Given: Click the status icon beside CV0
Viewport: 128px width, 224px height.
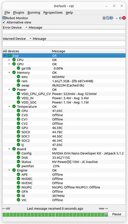Looking at the screenshot, I should [x=18, y=115].
